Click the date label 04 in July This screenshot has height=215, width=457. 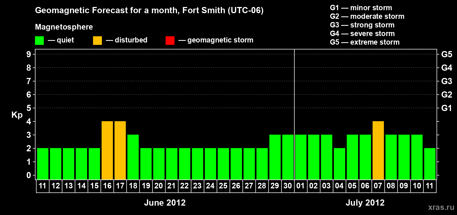click(339, 186)
